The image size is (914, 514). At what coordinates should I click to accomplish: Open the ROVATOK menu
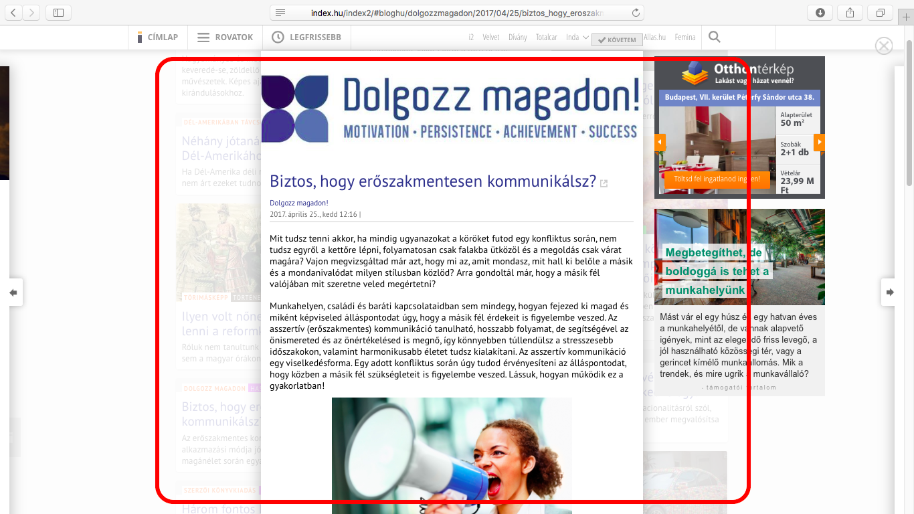pyautogui.click(x=225, y=37)
